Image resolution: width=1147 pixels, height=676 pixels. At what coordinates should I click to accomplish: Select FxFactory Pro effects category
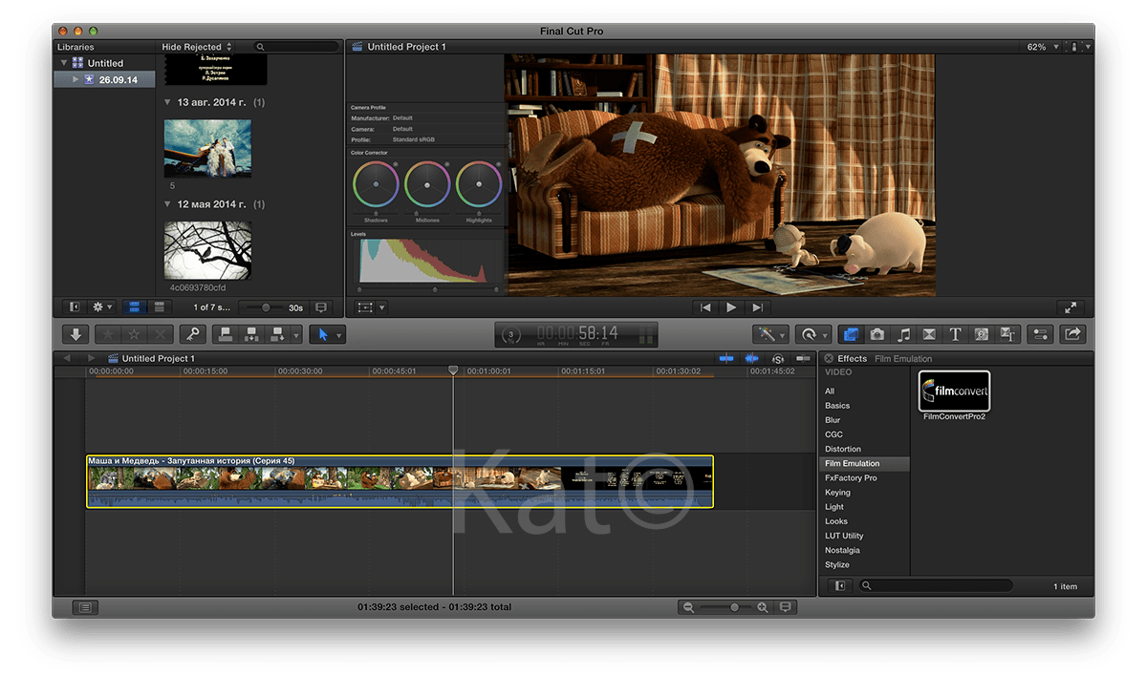point(851,477)
